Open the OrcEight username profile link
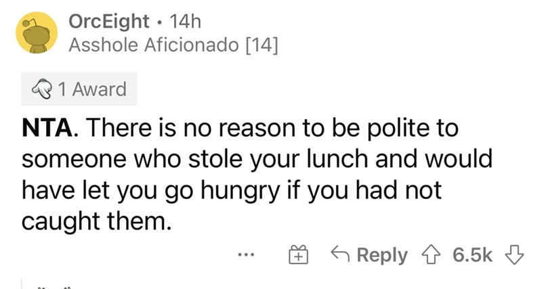 coord(108,22)
